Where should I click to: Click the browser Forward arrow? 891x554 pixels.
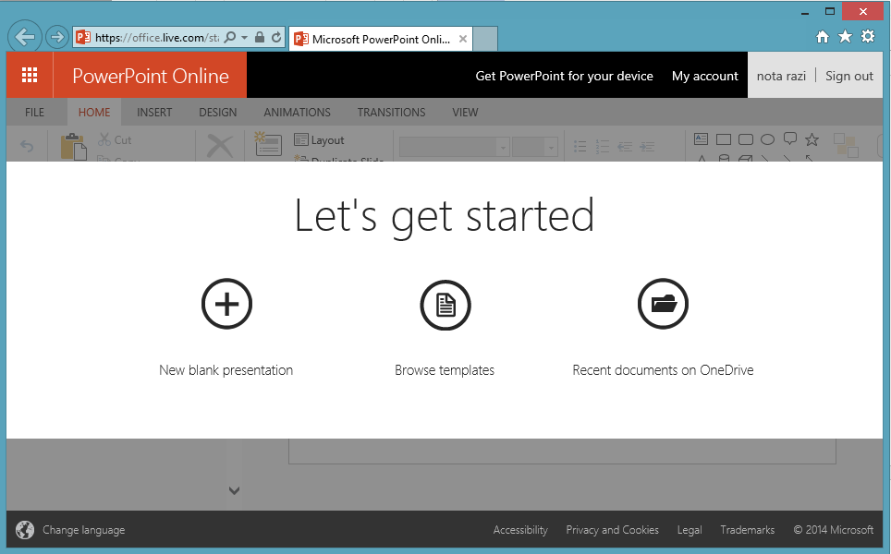click(x=56, y=38)
